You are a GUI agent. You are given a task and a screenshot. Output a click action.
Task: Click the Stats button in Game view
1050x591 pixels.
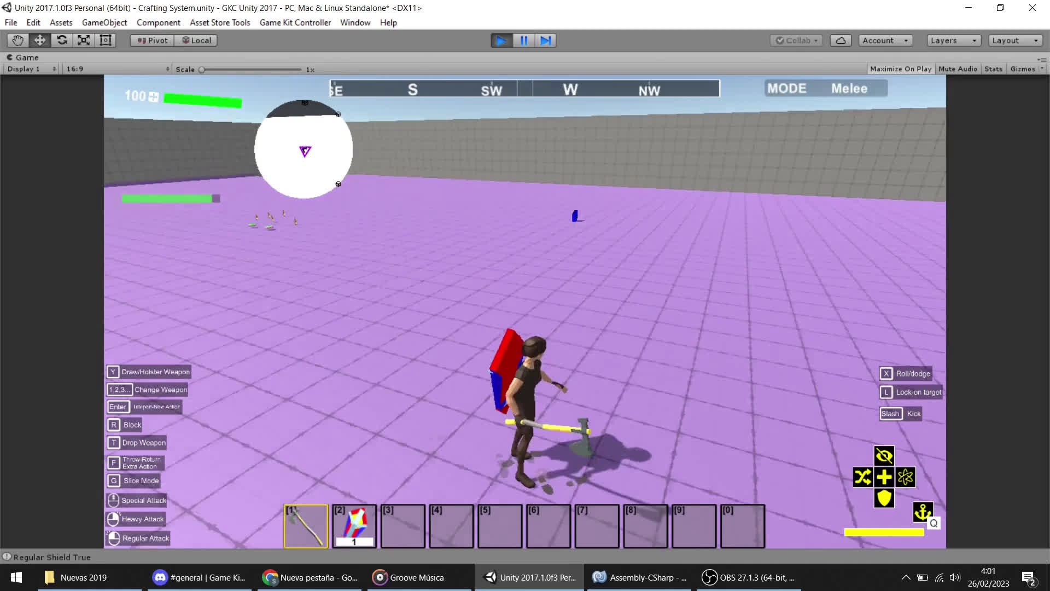click(993, 68)
